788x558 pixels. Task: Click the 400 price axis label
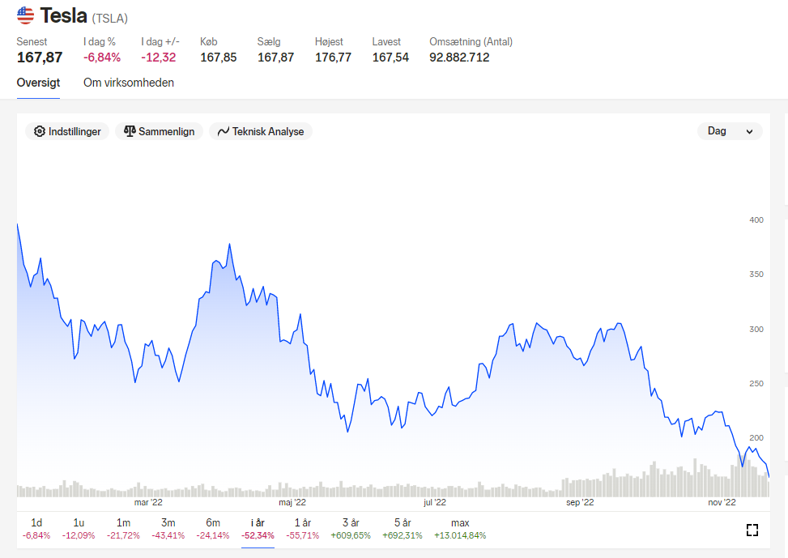pyautogui.click(x=756, y=219)
